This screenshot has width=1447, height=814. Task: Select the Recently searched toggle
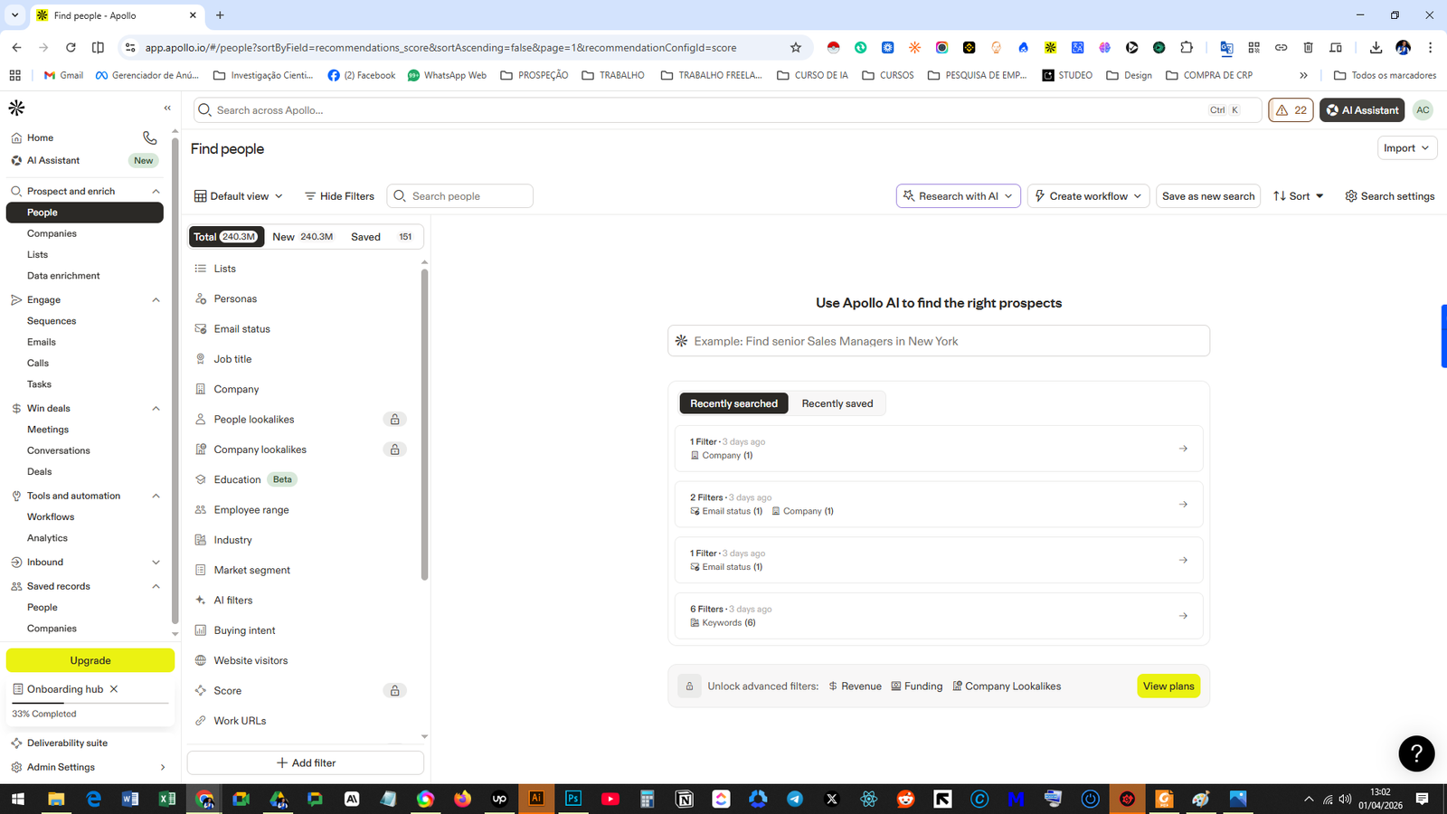click(733, 403)
